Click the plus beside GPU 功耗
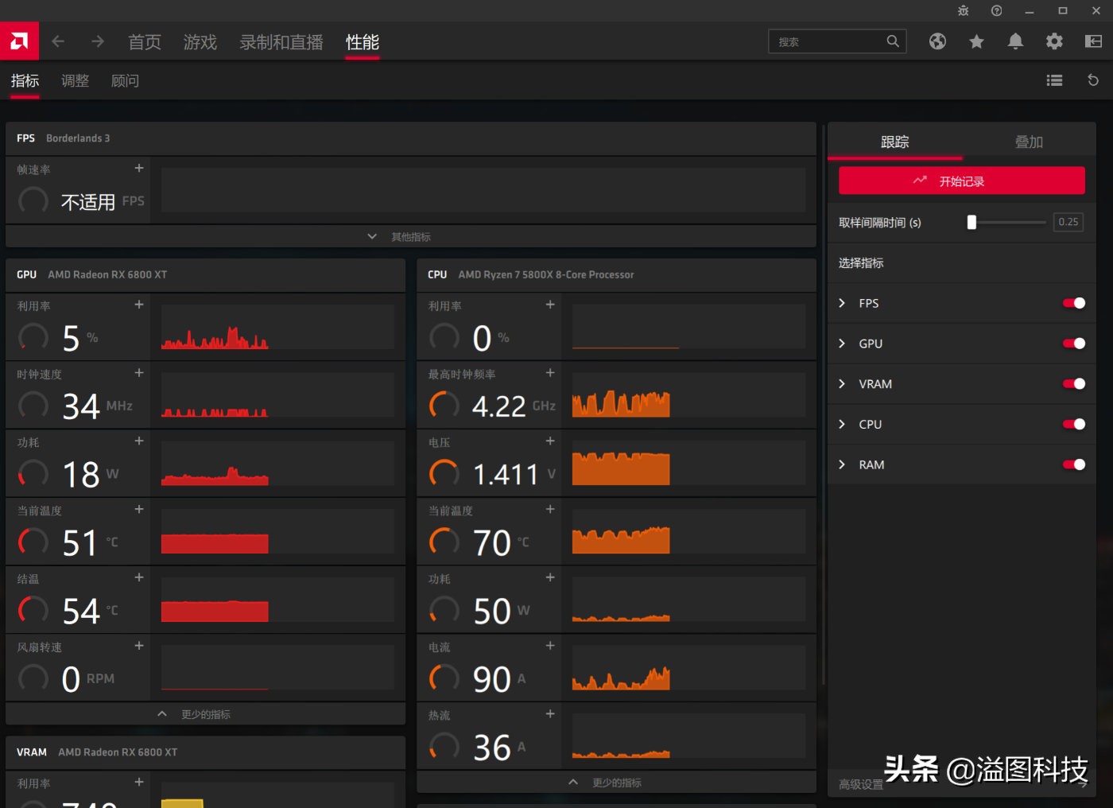This screenshot has height=808, width=1113. tap(139, 441)
